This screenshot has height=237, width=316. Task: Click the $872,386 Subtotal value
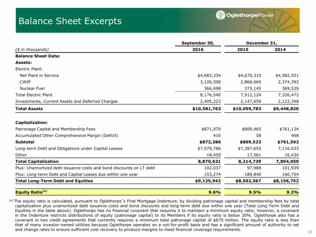[x=210, y=142]
